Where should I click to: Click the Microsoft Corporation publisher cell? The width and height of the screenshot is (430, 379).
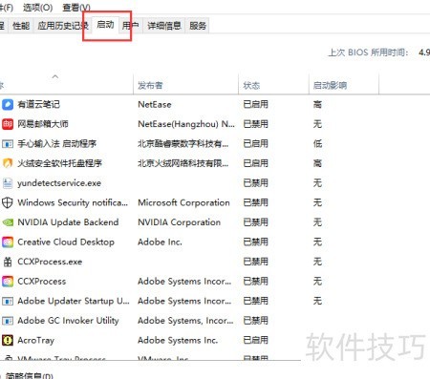coord(183,202)
